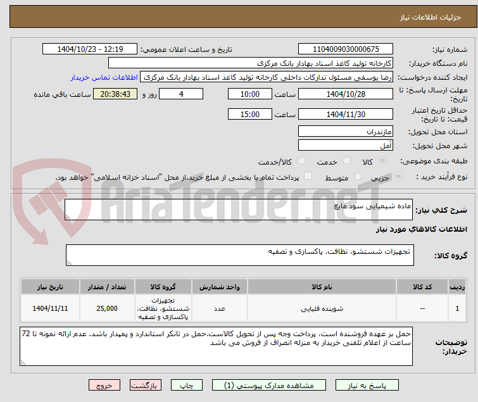
Task: Click the نام کالا column header
Action: 322,287
